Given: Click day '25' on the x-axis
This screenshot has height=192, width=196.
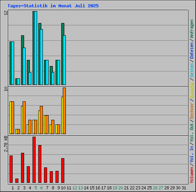Looking at the screenshot, I should 149,188.
